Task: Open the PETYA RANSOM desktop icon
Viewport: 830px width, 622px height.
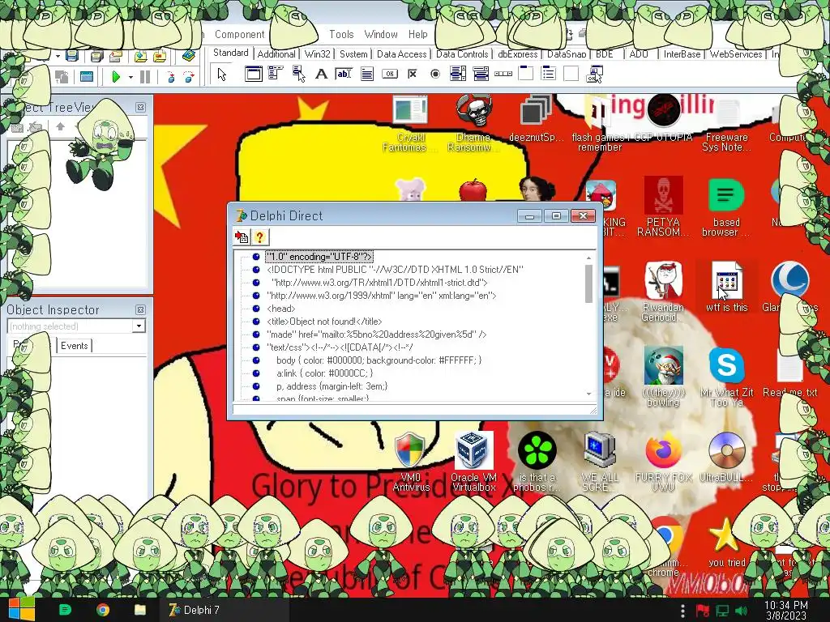Action: [x=663, y=207]
